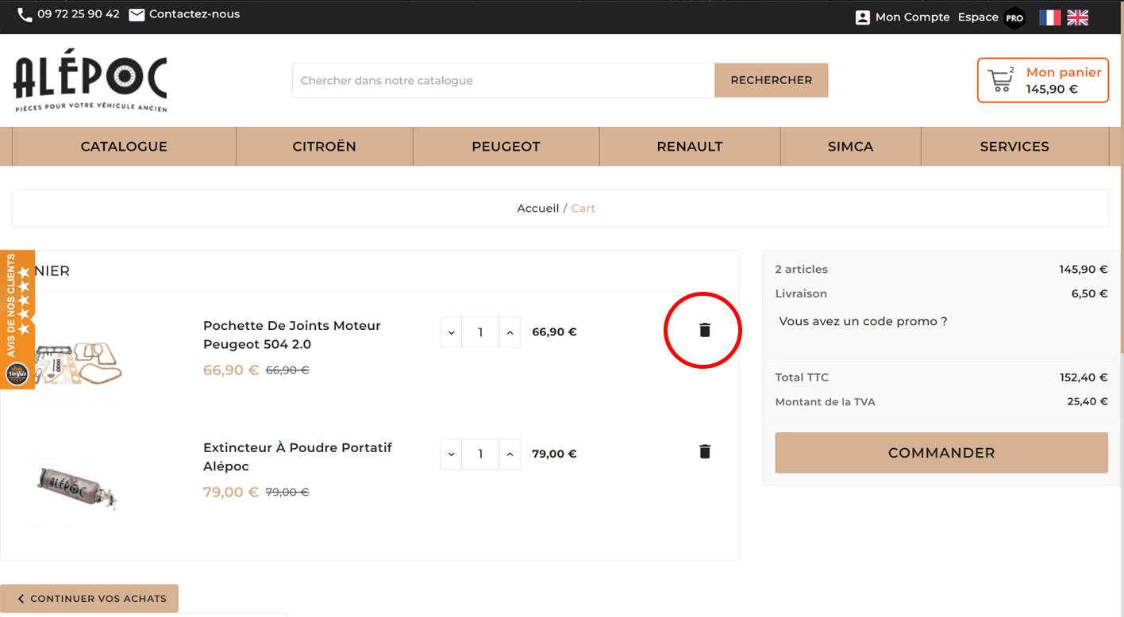This screenshot has width=1124, height=617.
Task: Click the catalogue search field
Action: (503, 81)
